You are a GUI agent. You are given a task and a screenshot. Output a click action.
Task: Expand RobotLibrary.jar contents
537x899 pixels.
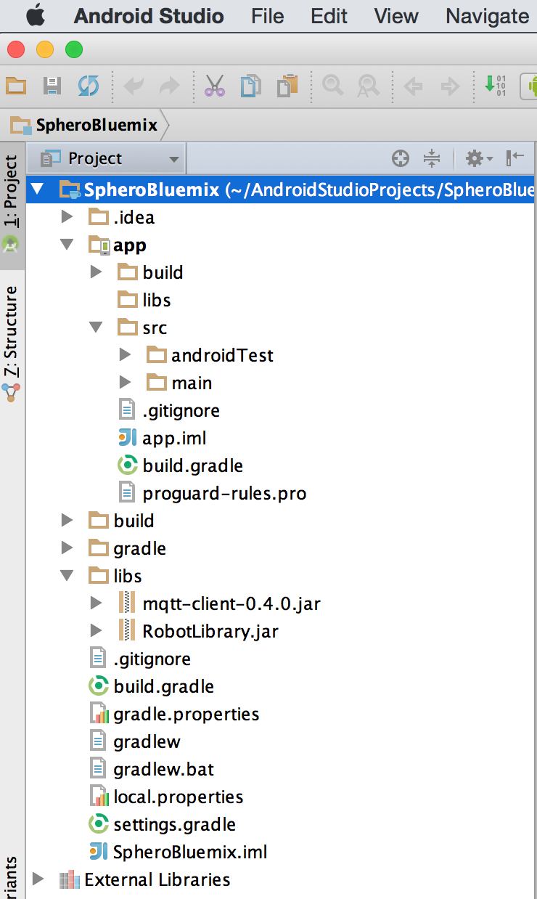96,631
